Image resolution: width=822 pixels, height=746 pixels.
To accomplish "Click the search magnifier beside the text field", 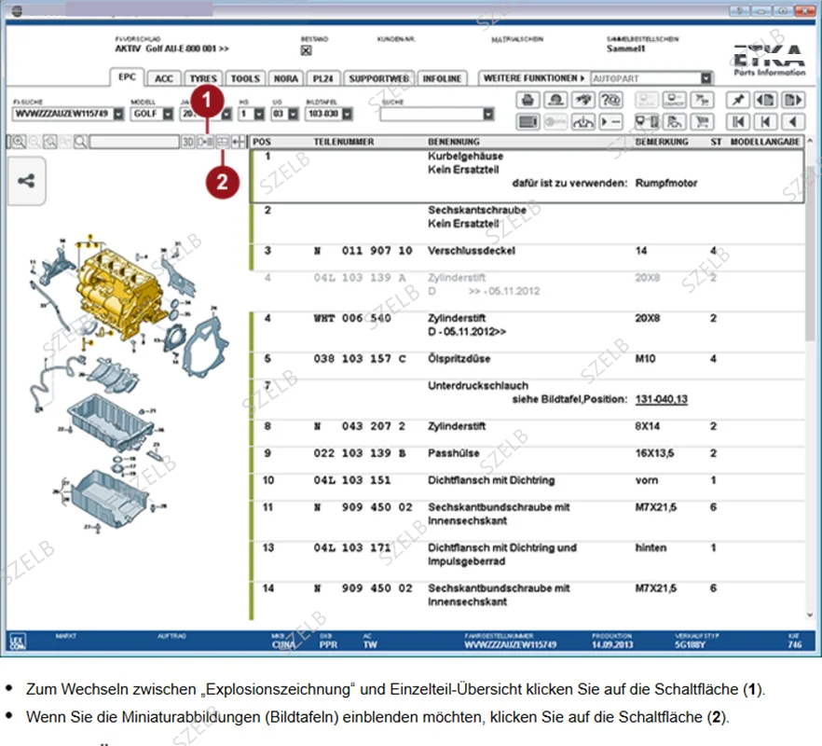I will 81,142.
